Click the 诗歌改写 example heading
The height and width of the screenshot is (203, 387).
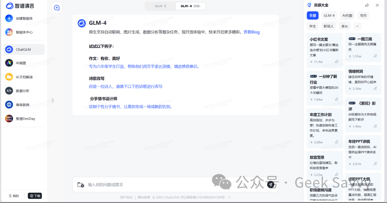[x=96, y=79]
